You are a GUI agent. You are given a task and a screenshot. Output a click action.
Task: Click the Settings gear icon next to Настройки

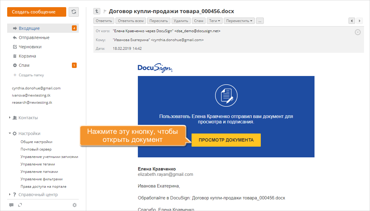pos(15,134)
